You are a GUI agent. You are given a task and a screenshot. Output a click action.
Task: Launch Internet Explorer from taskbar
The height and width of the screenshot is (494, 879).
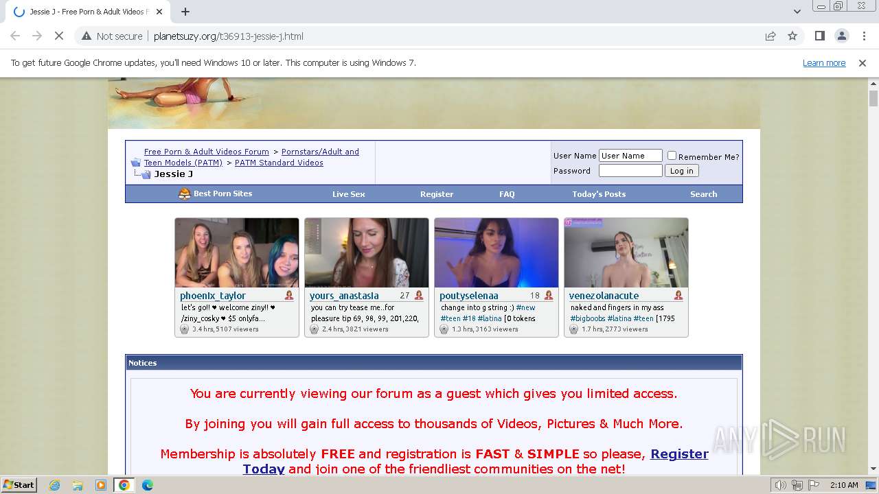click(54, 485)
